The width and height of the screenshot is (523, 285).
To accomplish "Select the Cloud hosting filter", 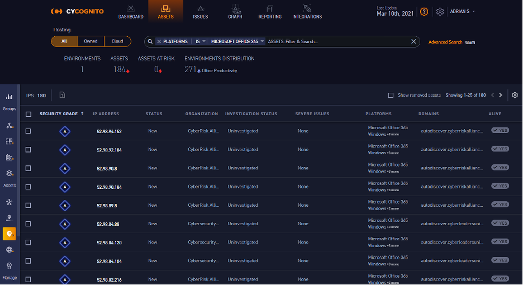I will pyautogui.click(x=117, y=41).
